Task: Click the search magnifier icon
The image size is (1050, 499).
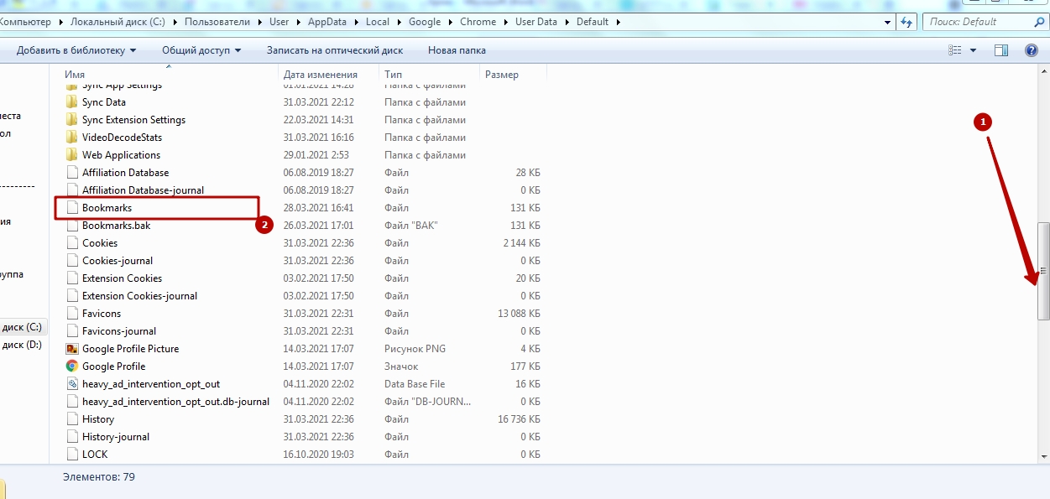Action: [x=1038, y=22]
